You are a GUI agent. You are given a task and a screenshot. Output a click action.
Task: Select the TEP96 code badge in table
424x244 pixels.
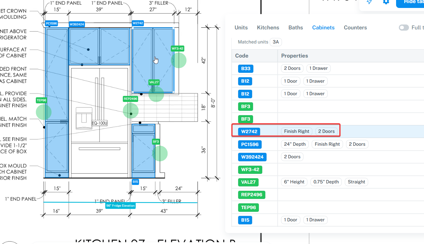(x=249, y=207)
